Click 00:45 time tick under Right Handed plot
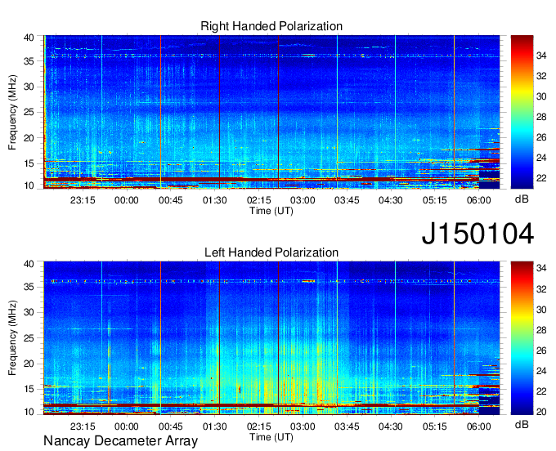This screenshot has width=556, height=451. pyautogui.click(x=171, y=200)
